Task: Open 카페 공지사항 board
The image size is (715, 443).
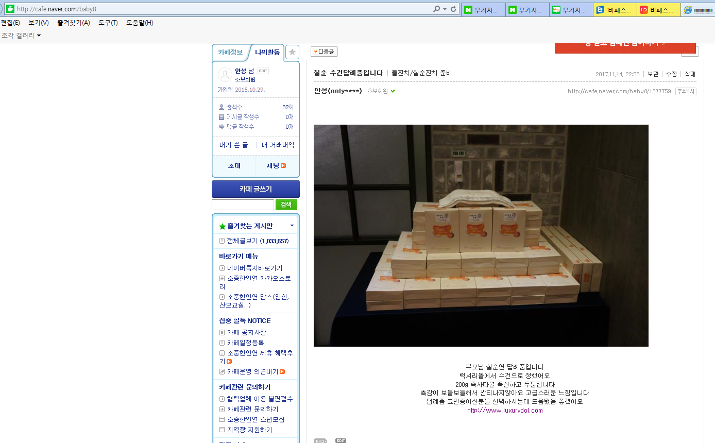Action: pyautogui.click(x=247, y=333)
